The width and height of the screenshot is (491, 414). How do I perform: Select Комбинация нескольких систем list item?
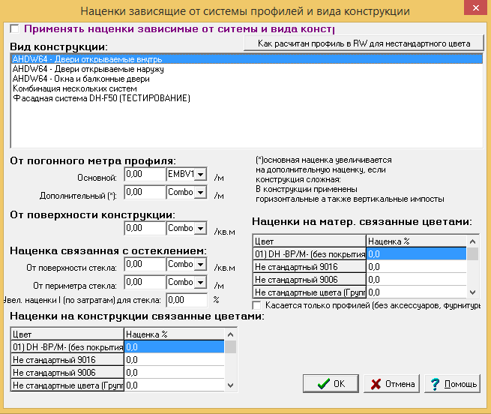pos(74,88)
